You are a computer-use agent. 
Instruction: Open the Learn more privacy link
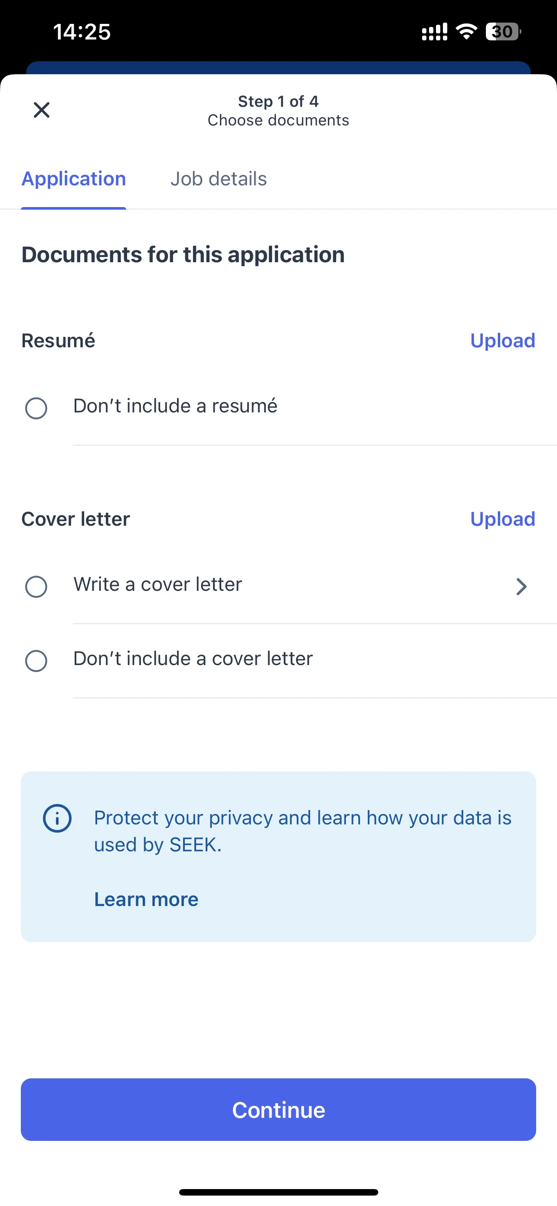point(146,899)
